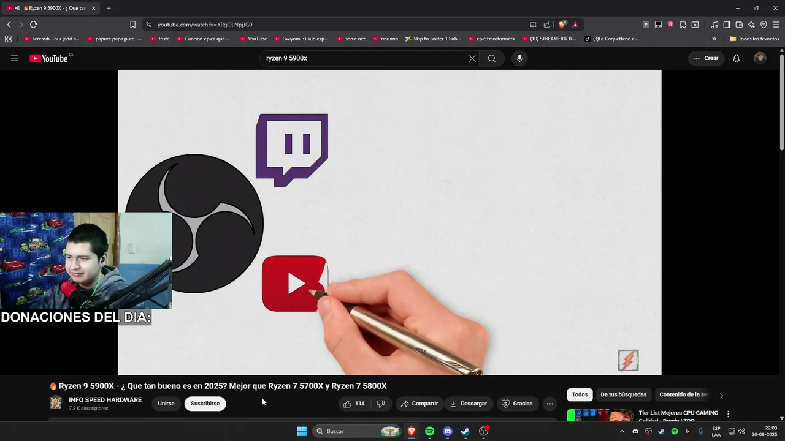Open the Brave main menu
Screen dimensions: 785x441
[x=776, y=24]
